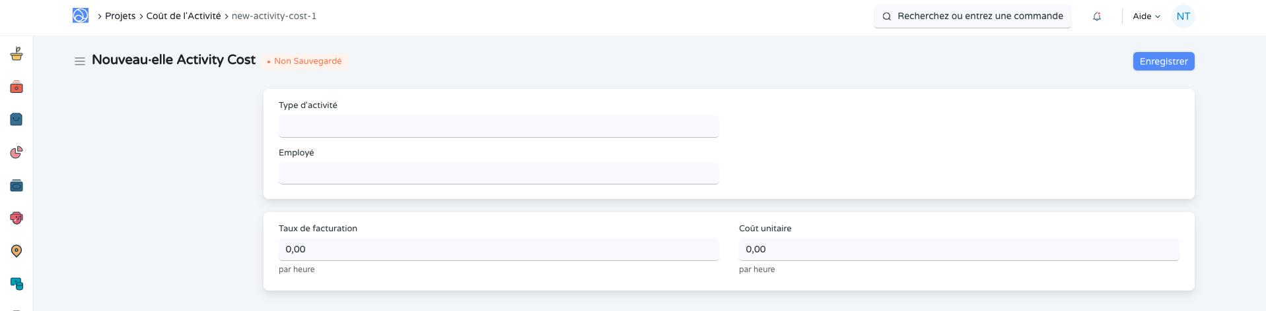The height and width of the screenshot is (311, 1266).
Task: Open the dark blue shopping bag sidebar icon
Action: (x=17, y=119)
